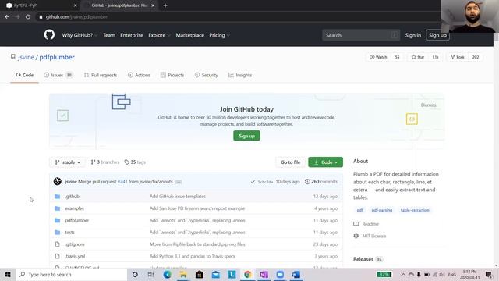Viewport: 499px width, 281px height.
Task: Click the address bar URL
Action: click(76, 17)
